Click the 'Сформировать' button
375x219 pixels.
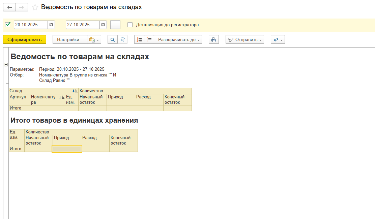[x=25, y=40]
